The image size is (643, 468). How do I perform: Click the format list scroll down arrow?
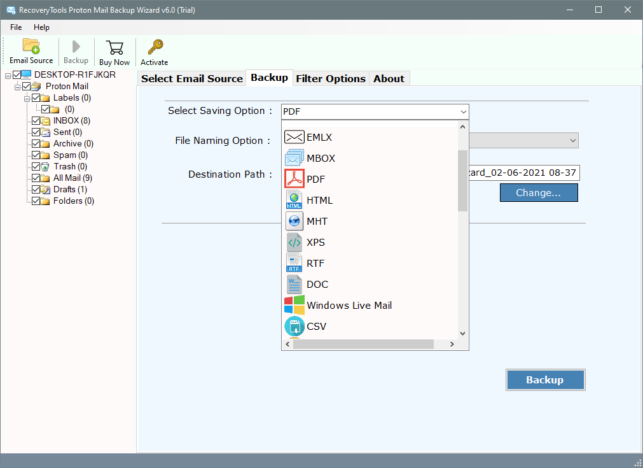[x=462, y=334]
